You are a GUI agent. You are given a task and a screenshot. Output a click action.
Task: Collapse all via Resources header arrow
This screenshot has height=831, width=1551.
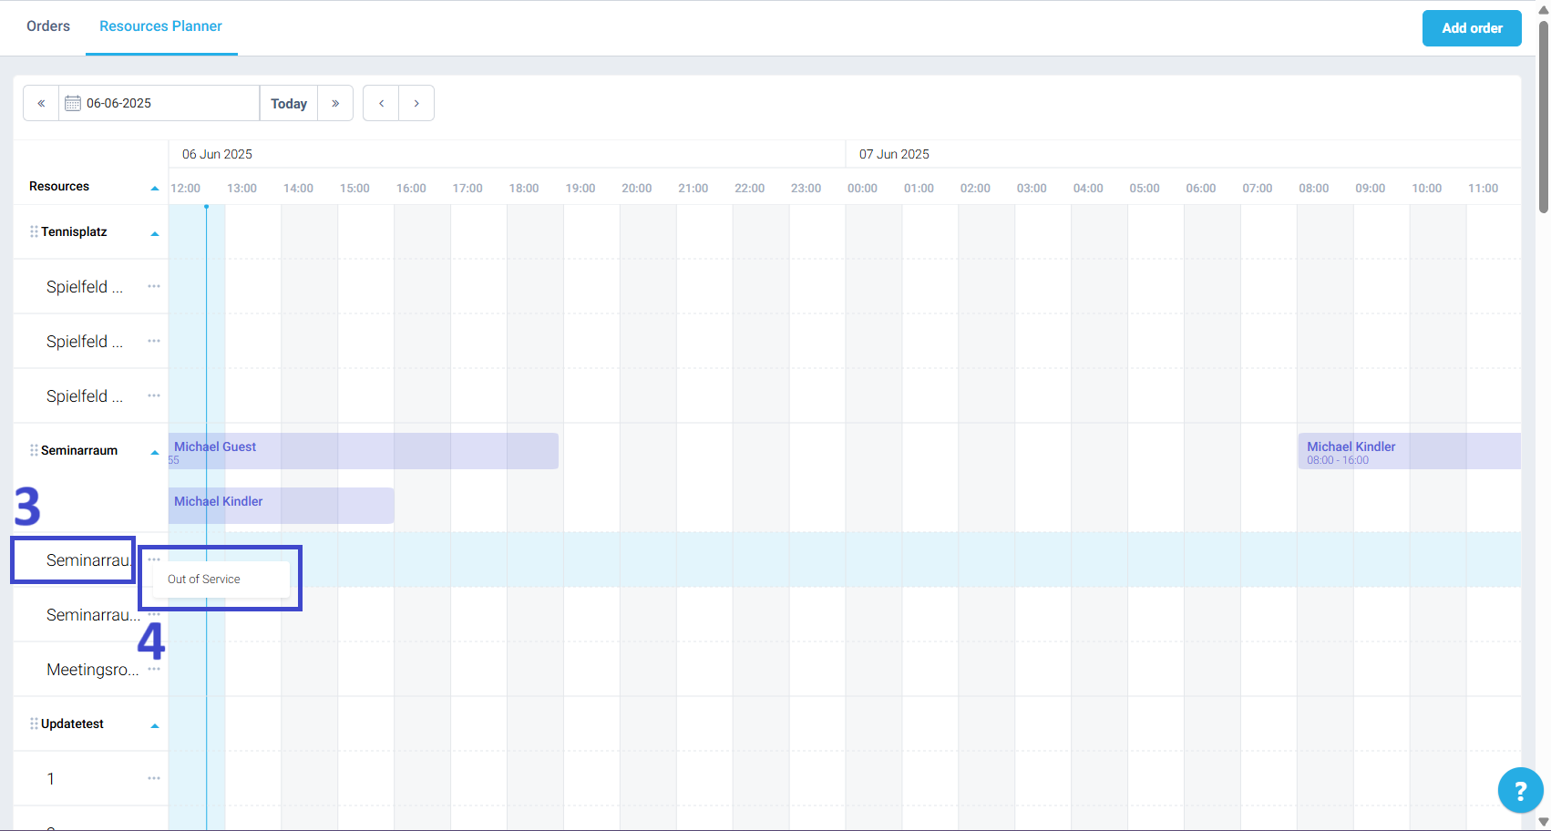155,188
